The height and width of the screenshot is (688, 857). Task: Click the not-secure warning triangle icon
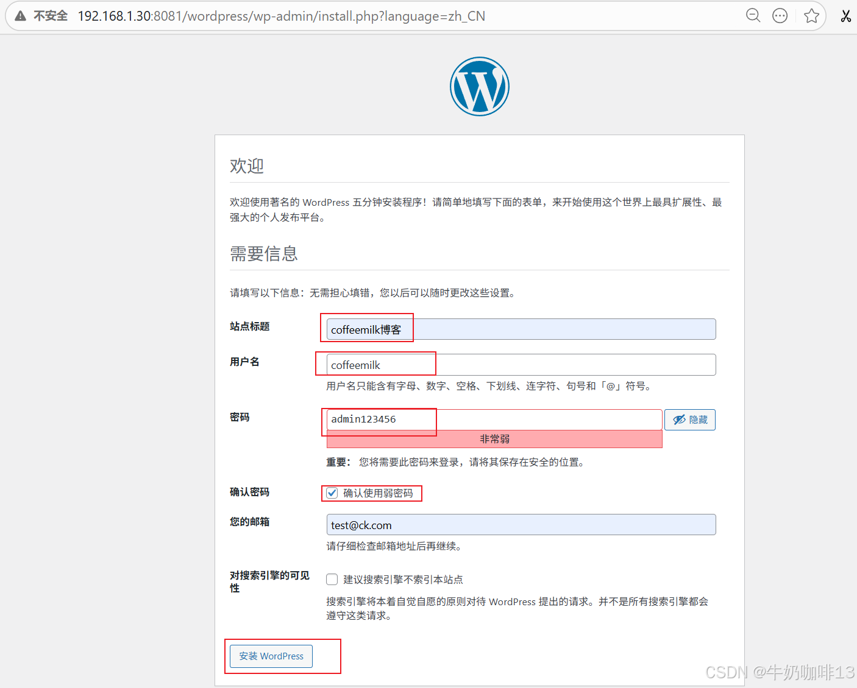[21, 16]
